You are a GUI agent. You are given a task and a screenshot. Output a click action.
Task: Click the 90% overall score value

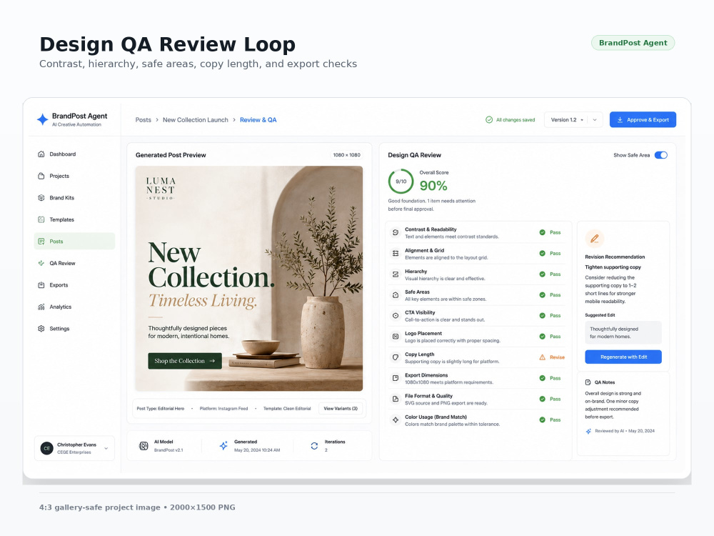(x=433, y=186)
